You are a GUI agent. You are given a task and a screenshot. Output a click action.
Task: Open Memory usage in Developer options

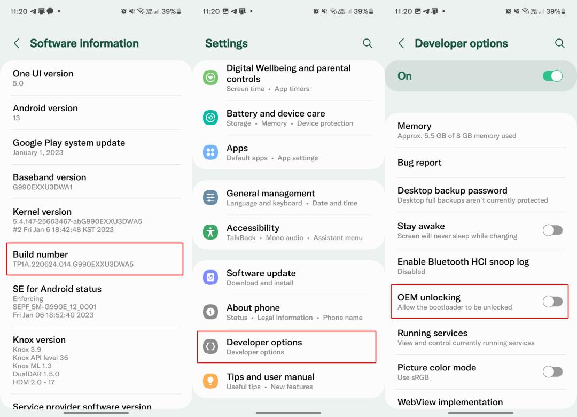(481, 130)
